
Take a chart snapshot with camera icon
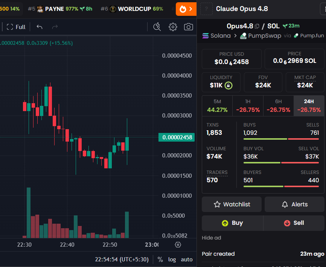[x=188, y=27]
